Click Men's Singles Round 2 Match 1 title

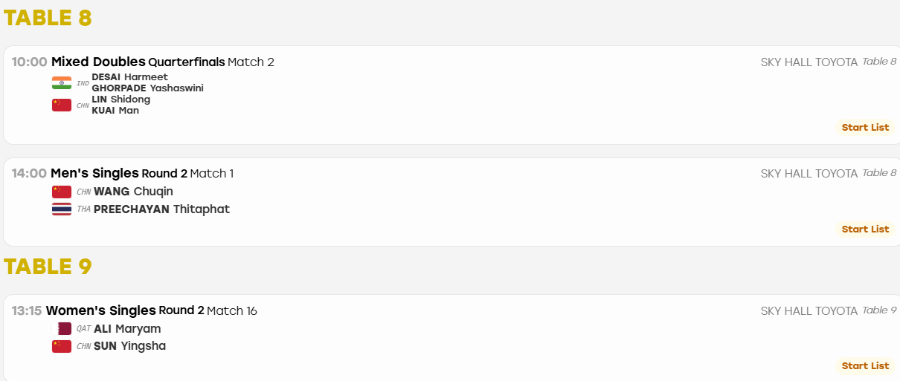coord(142,173)
